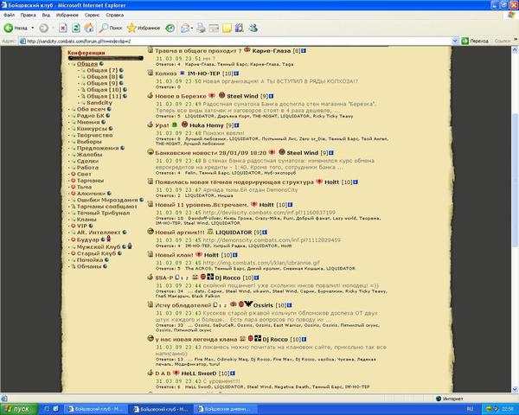Click the vertical scrollbar down arrow

[515, 389]
